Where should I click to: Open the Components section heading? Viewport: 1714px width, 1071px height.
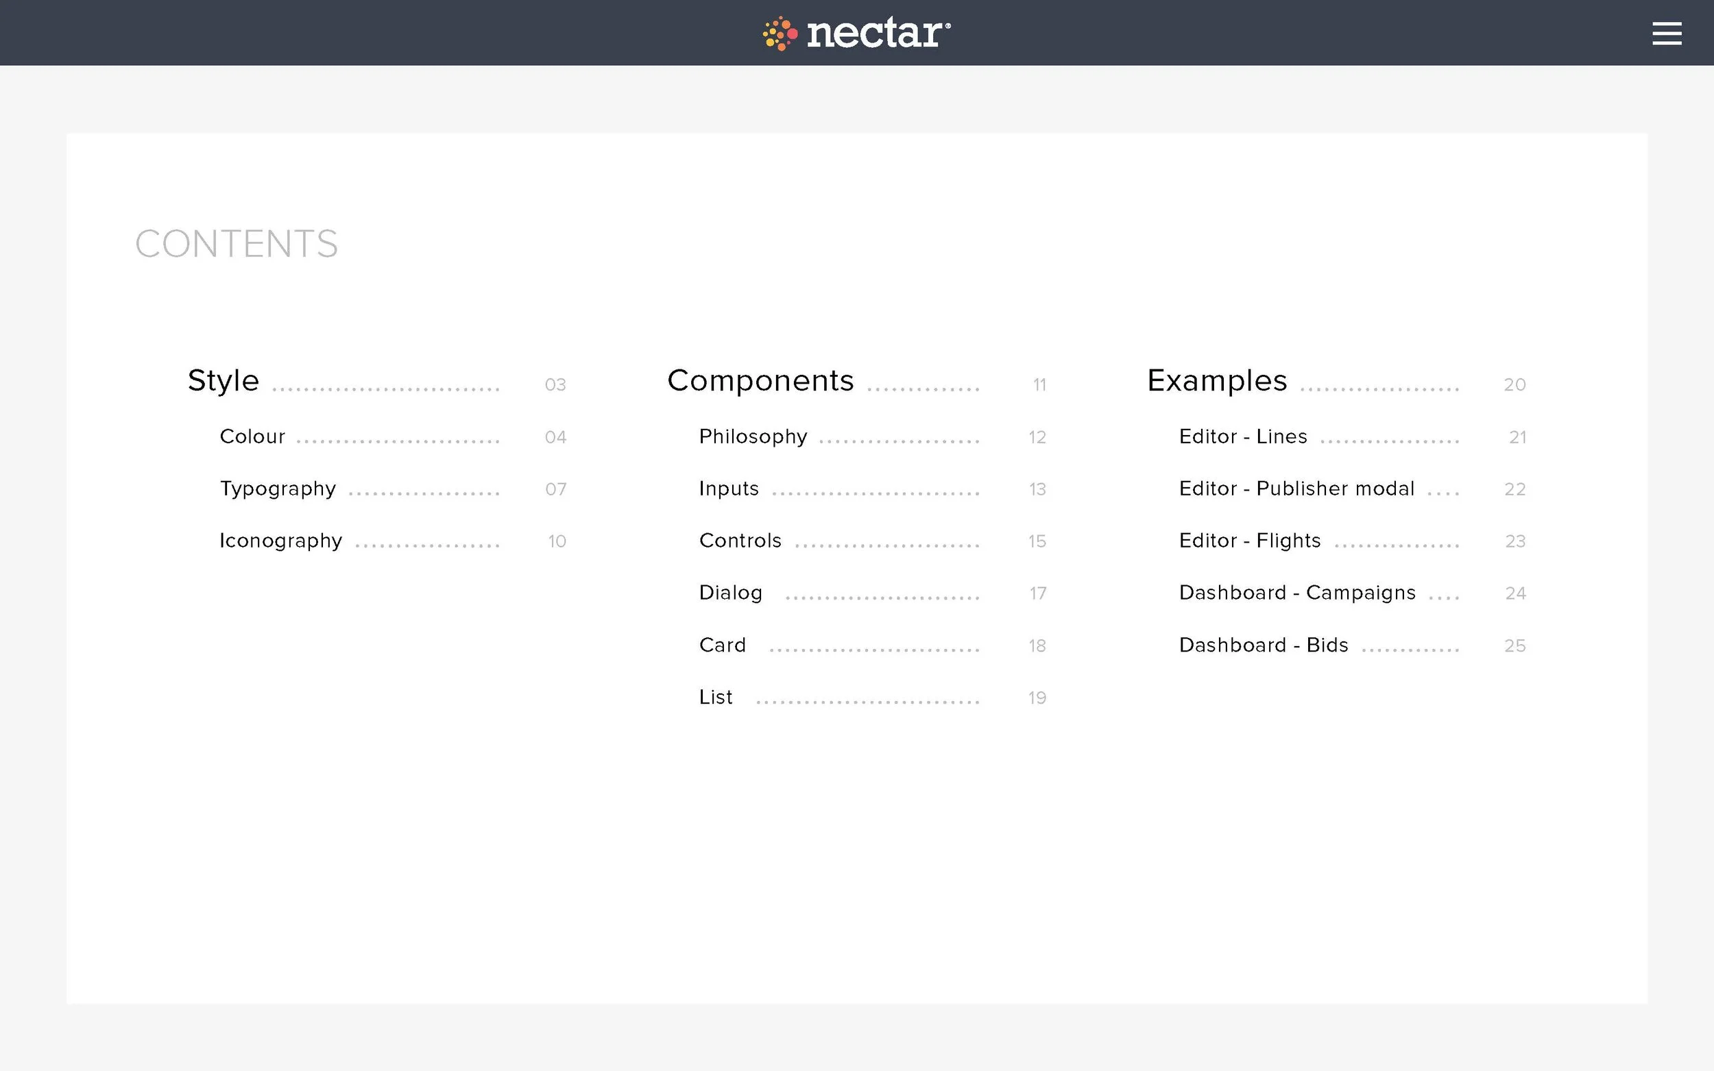(x=760, y=381)
